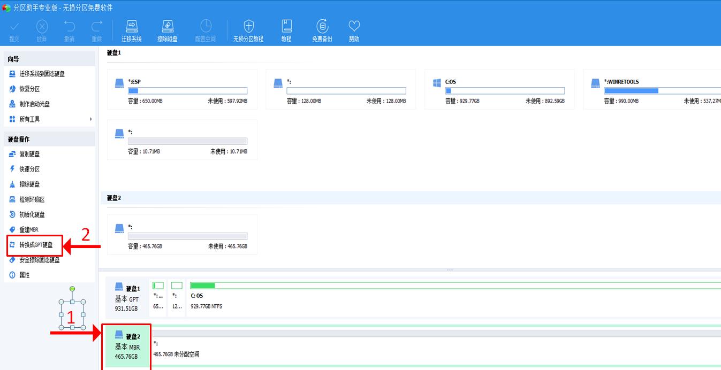Select the 128.00MB partition card on disk 1
The height and width of the screenshot is (370, 721).
[341, 89]
